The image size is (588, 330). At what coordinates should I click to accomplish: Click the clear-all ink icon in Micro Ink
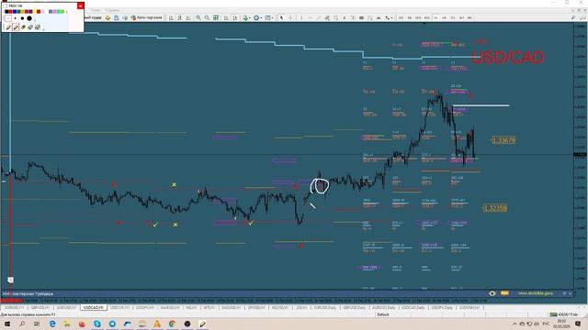(38, 27)
